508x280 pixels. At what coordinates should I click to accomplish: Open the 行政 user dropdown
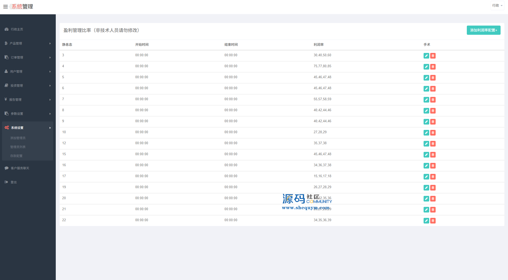[497, 5]
